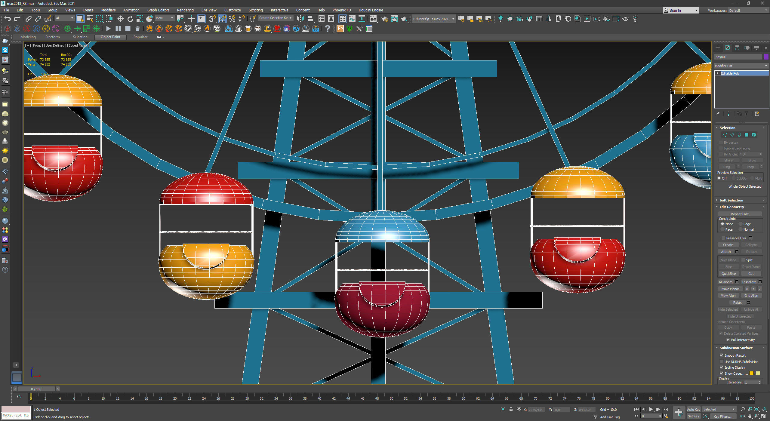The image size is (770, 421).
Task: Select Polygon sub-object level icon
Action: click(x=747, y=135)
